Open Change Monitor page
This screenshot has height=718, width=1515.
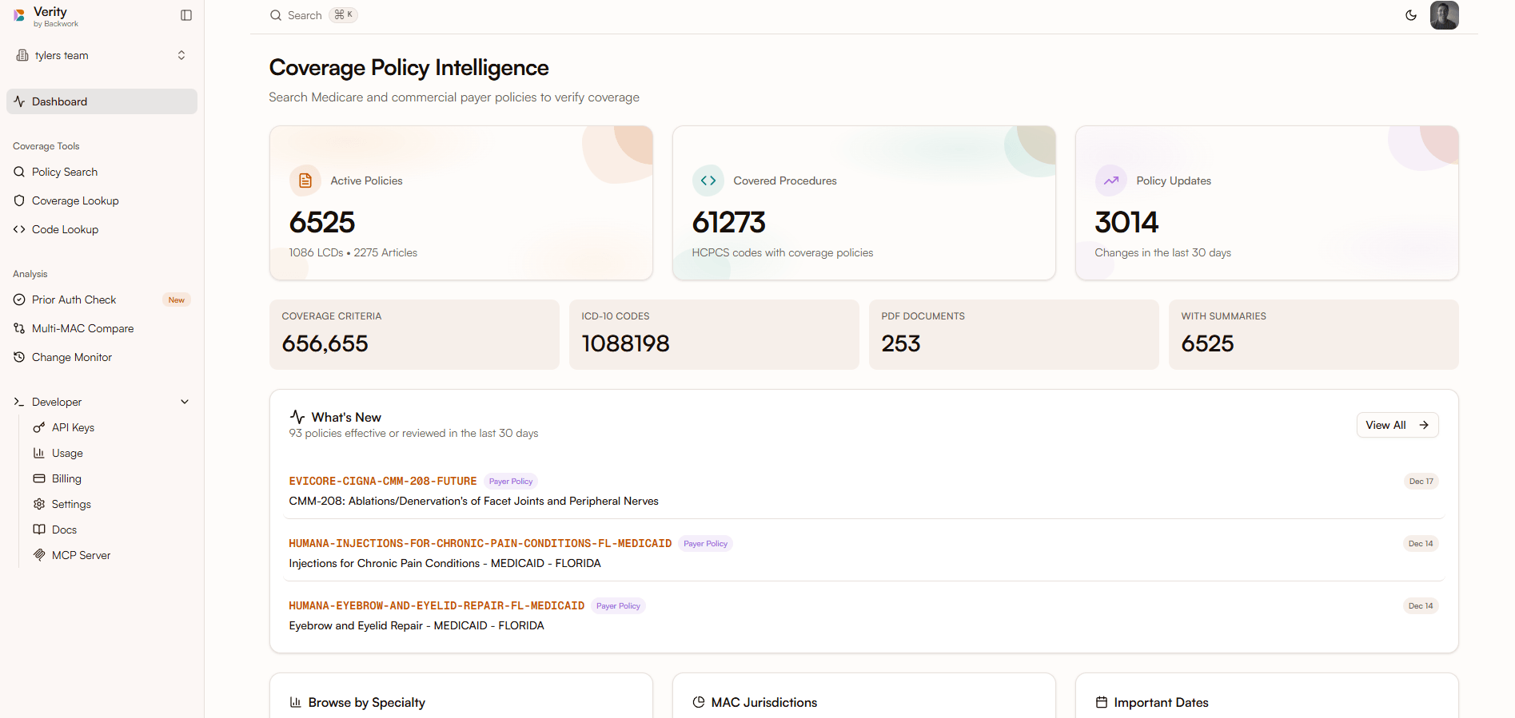pos(102,357)
